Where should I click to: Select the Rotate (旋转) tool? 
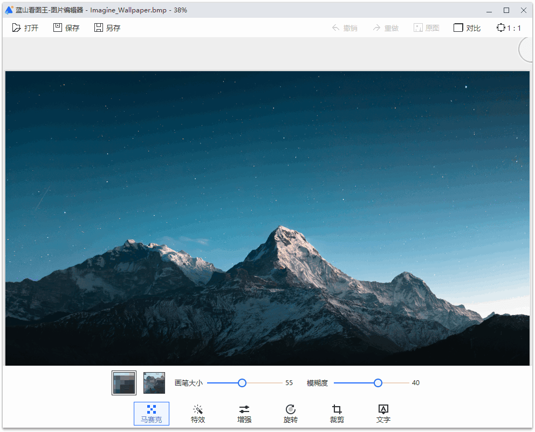click(x=291, y=414)
